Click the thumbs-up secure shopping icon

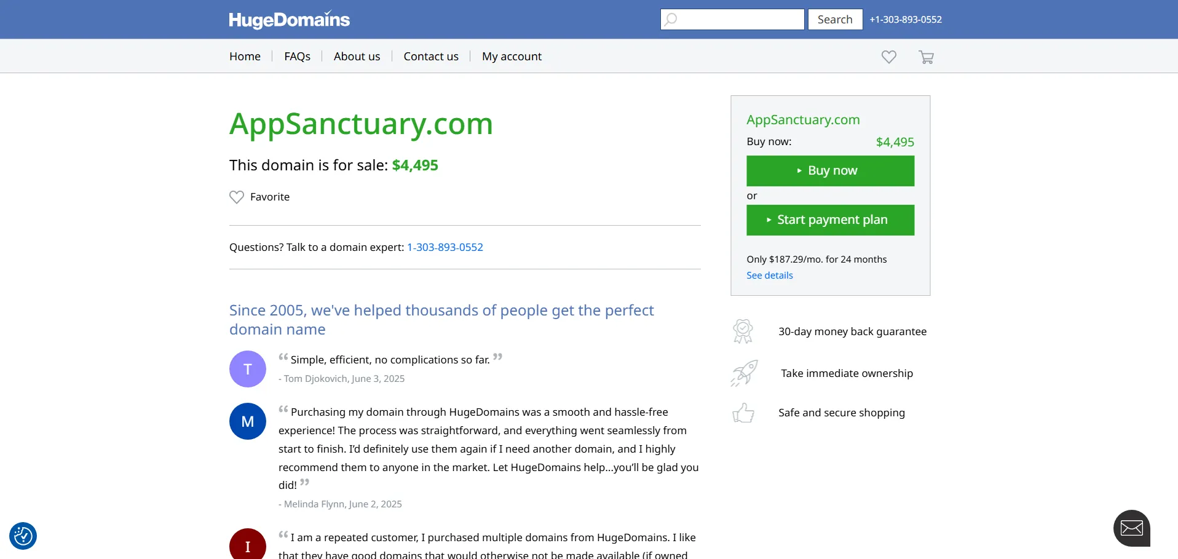[x=743, y=413]
